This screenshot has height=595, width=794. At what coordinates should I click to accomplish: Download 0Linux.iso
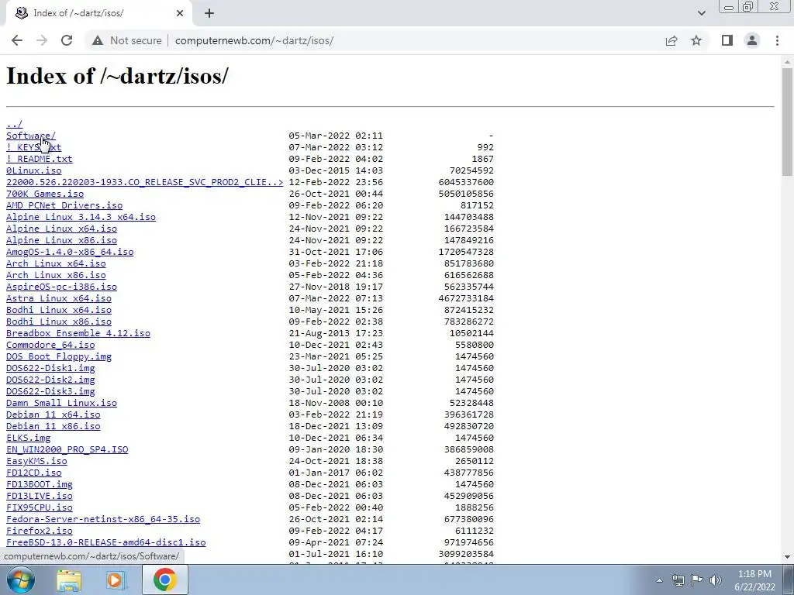34,170
